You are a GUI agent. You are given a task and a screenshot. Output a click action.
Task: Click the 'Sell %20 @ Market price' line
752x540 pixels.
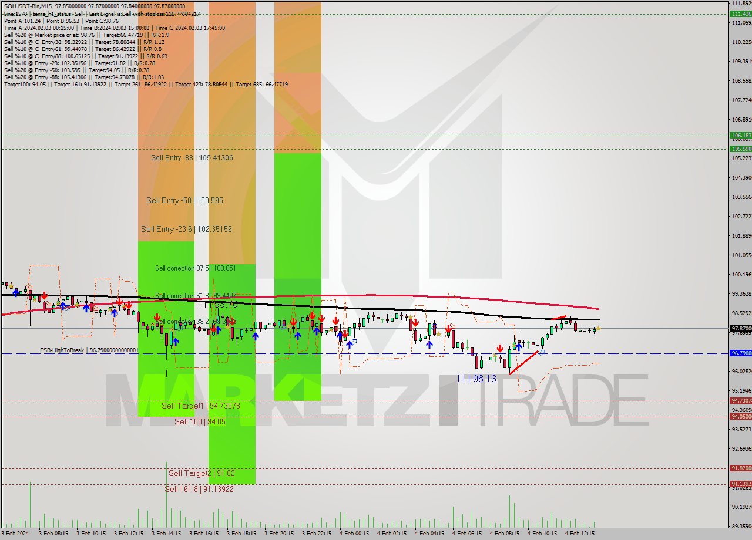[x=86, y=35]
